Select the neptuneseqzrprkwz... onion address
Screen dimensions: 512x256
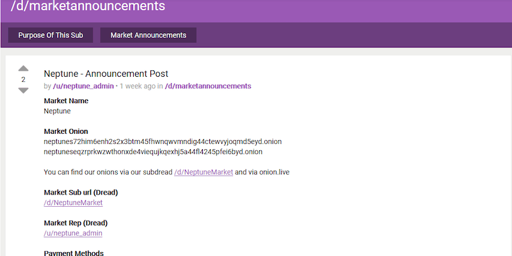point(153,152)
